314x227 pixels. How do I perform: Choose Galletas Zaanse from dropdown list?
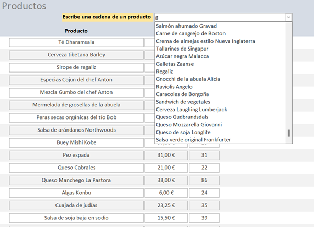(175, 64)
